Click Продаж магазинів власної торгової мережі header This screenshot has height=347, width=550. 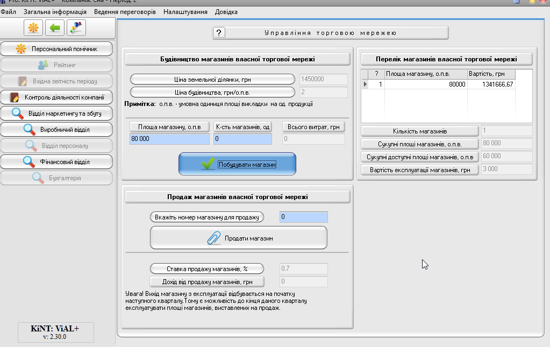(x=238, y=197)
